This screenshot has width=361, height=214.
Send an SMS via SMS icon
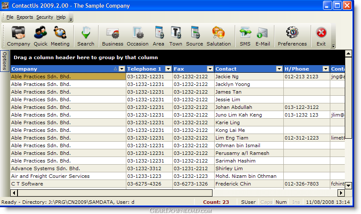[x=245, y=36]
